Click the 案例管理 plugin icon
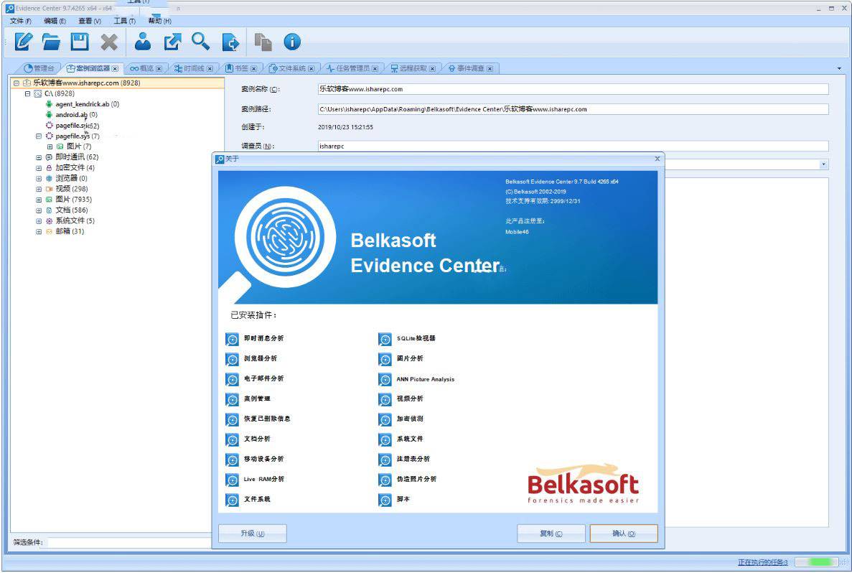Image resolution: width=852 pixels, height=573 pixels. pos(232,399)
